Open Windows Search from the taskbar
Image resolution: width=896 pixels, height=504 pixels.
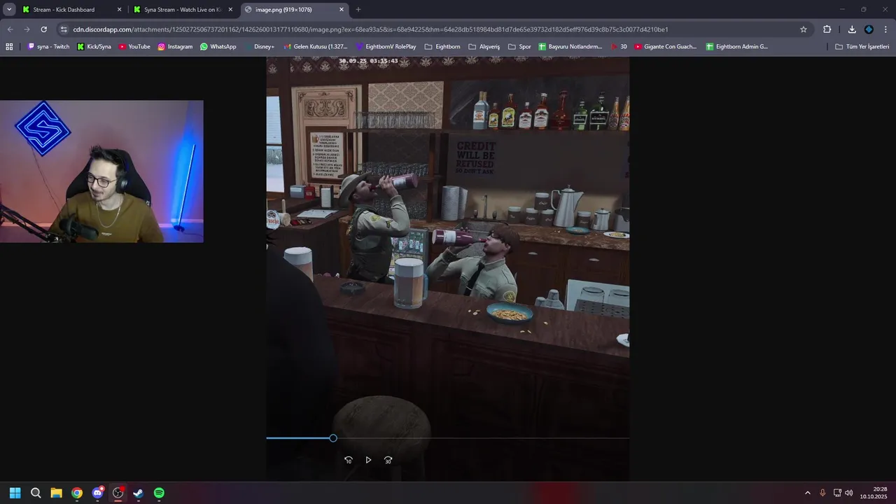(36, 493)
